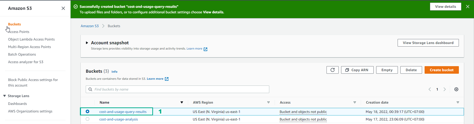Screen dimensions: 474x124
Task: Go to previous page arrow
Action: click(x=430, y=89)
